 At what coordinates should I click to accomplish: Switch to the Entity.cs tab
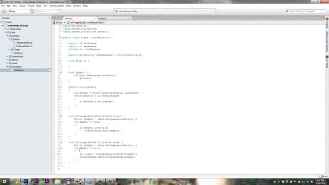pyautogui.click(x=114, y=18)
